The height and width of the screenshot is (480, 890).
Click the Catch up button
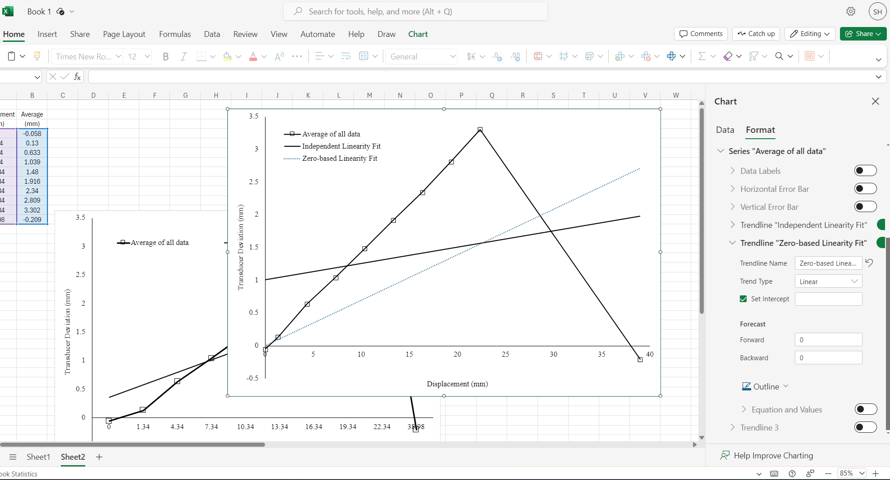[756, 34]
